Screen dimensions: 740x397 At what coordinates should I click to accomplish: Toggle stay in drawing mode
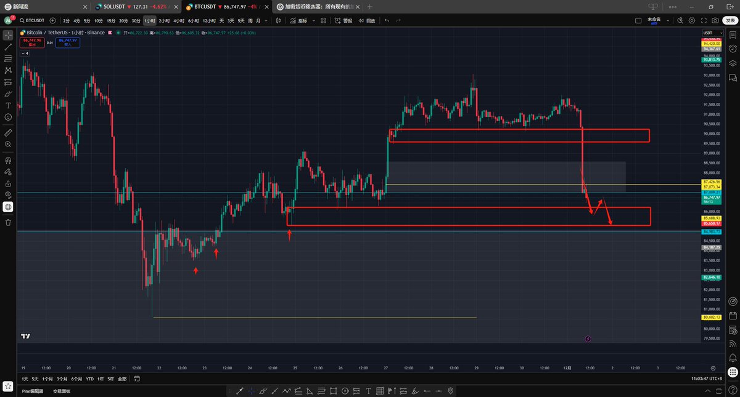8,172
